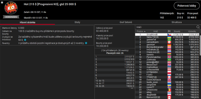The image size is (201, 99).
Task: Sort players by country flag column
Action: (169, 31)
